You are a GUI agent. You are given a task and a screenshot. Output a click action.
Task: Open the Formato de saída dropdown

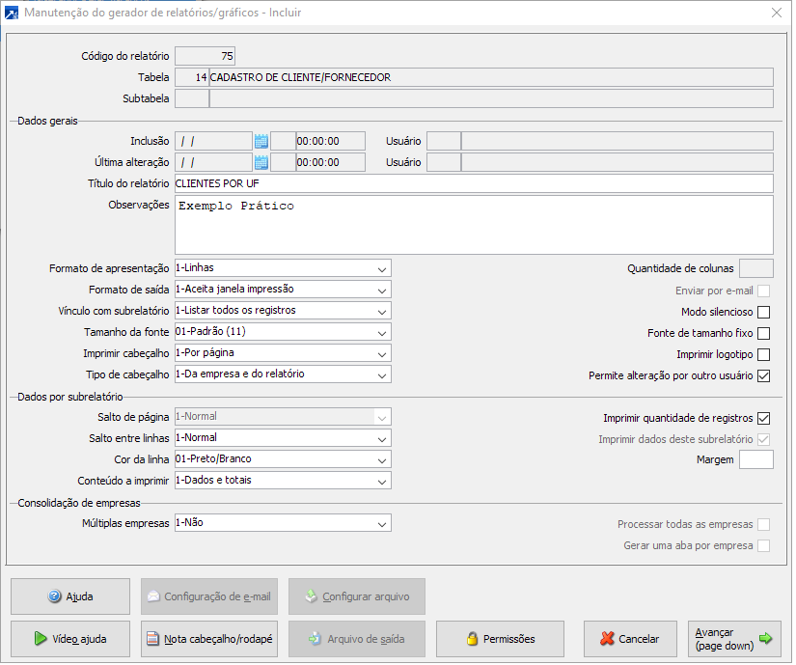pos(382,290)
